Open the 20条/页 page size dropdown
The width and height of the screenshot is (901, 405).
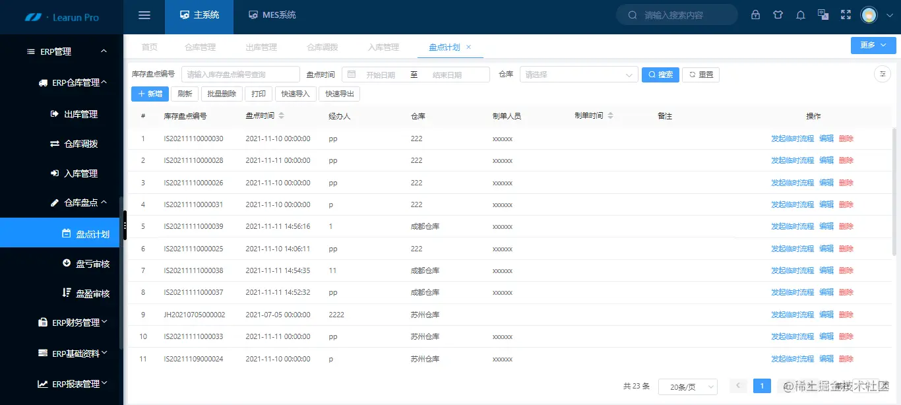687,386
